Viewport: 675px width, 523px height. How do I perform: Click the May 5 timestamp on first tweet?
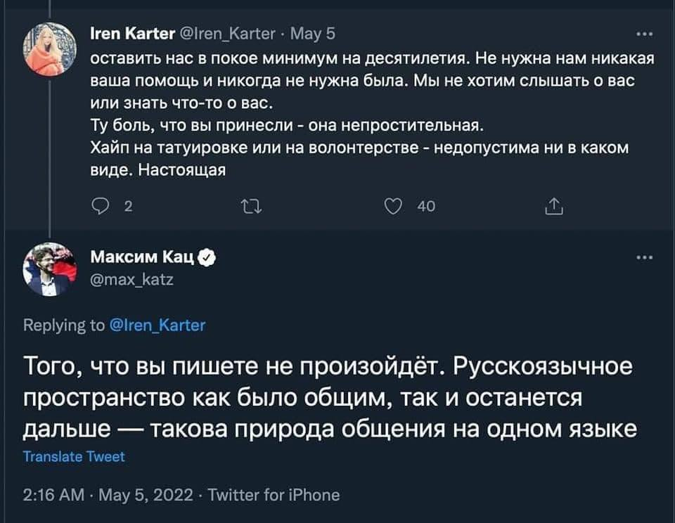[307, 32]
